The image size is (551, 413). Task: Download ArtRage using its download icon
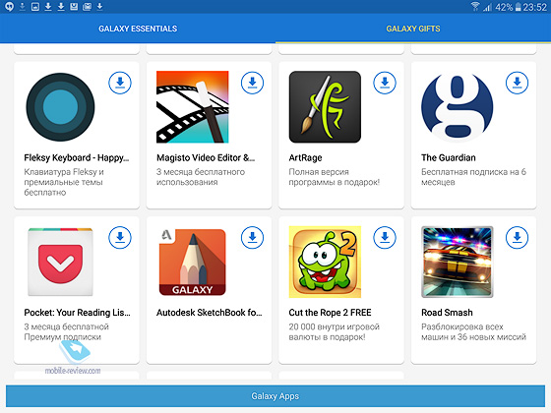pyautogui.click(x=385, y=83)
